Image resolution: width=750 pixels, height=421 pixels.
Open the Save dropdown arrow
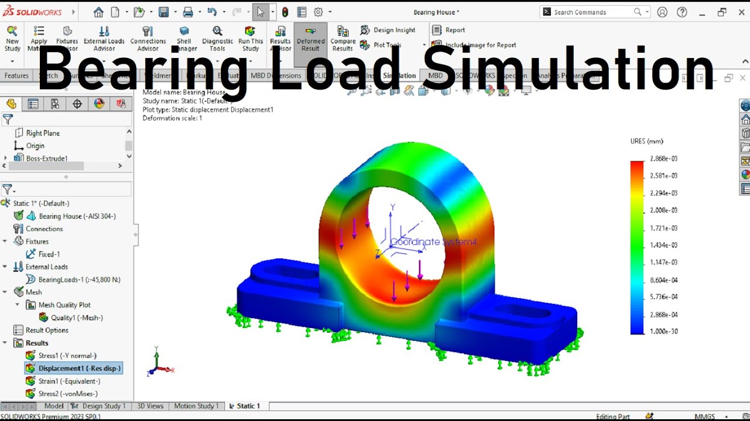pyautogui.click(x=175, y=12)
